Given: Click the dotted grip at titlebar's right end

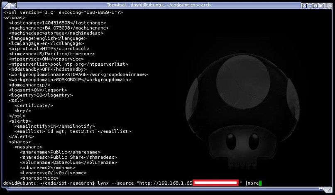Looking at the screenshot, I should (x=328, y=5).
